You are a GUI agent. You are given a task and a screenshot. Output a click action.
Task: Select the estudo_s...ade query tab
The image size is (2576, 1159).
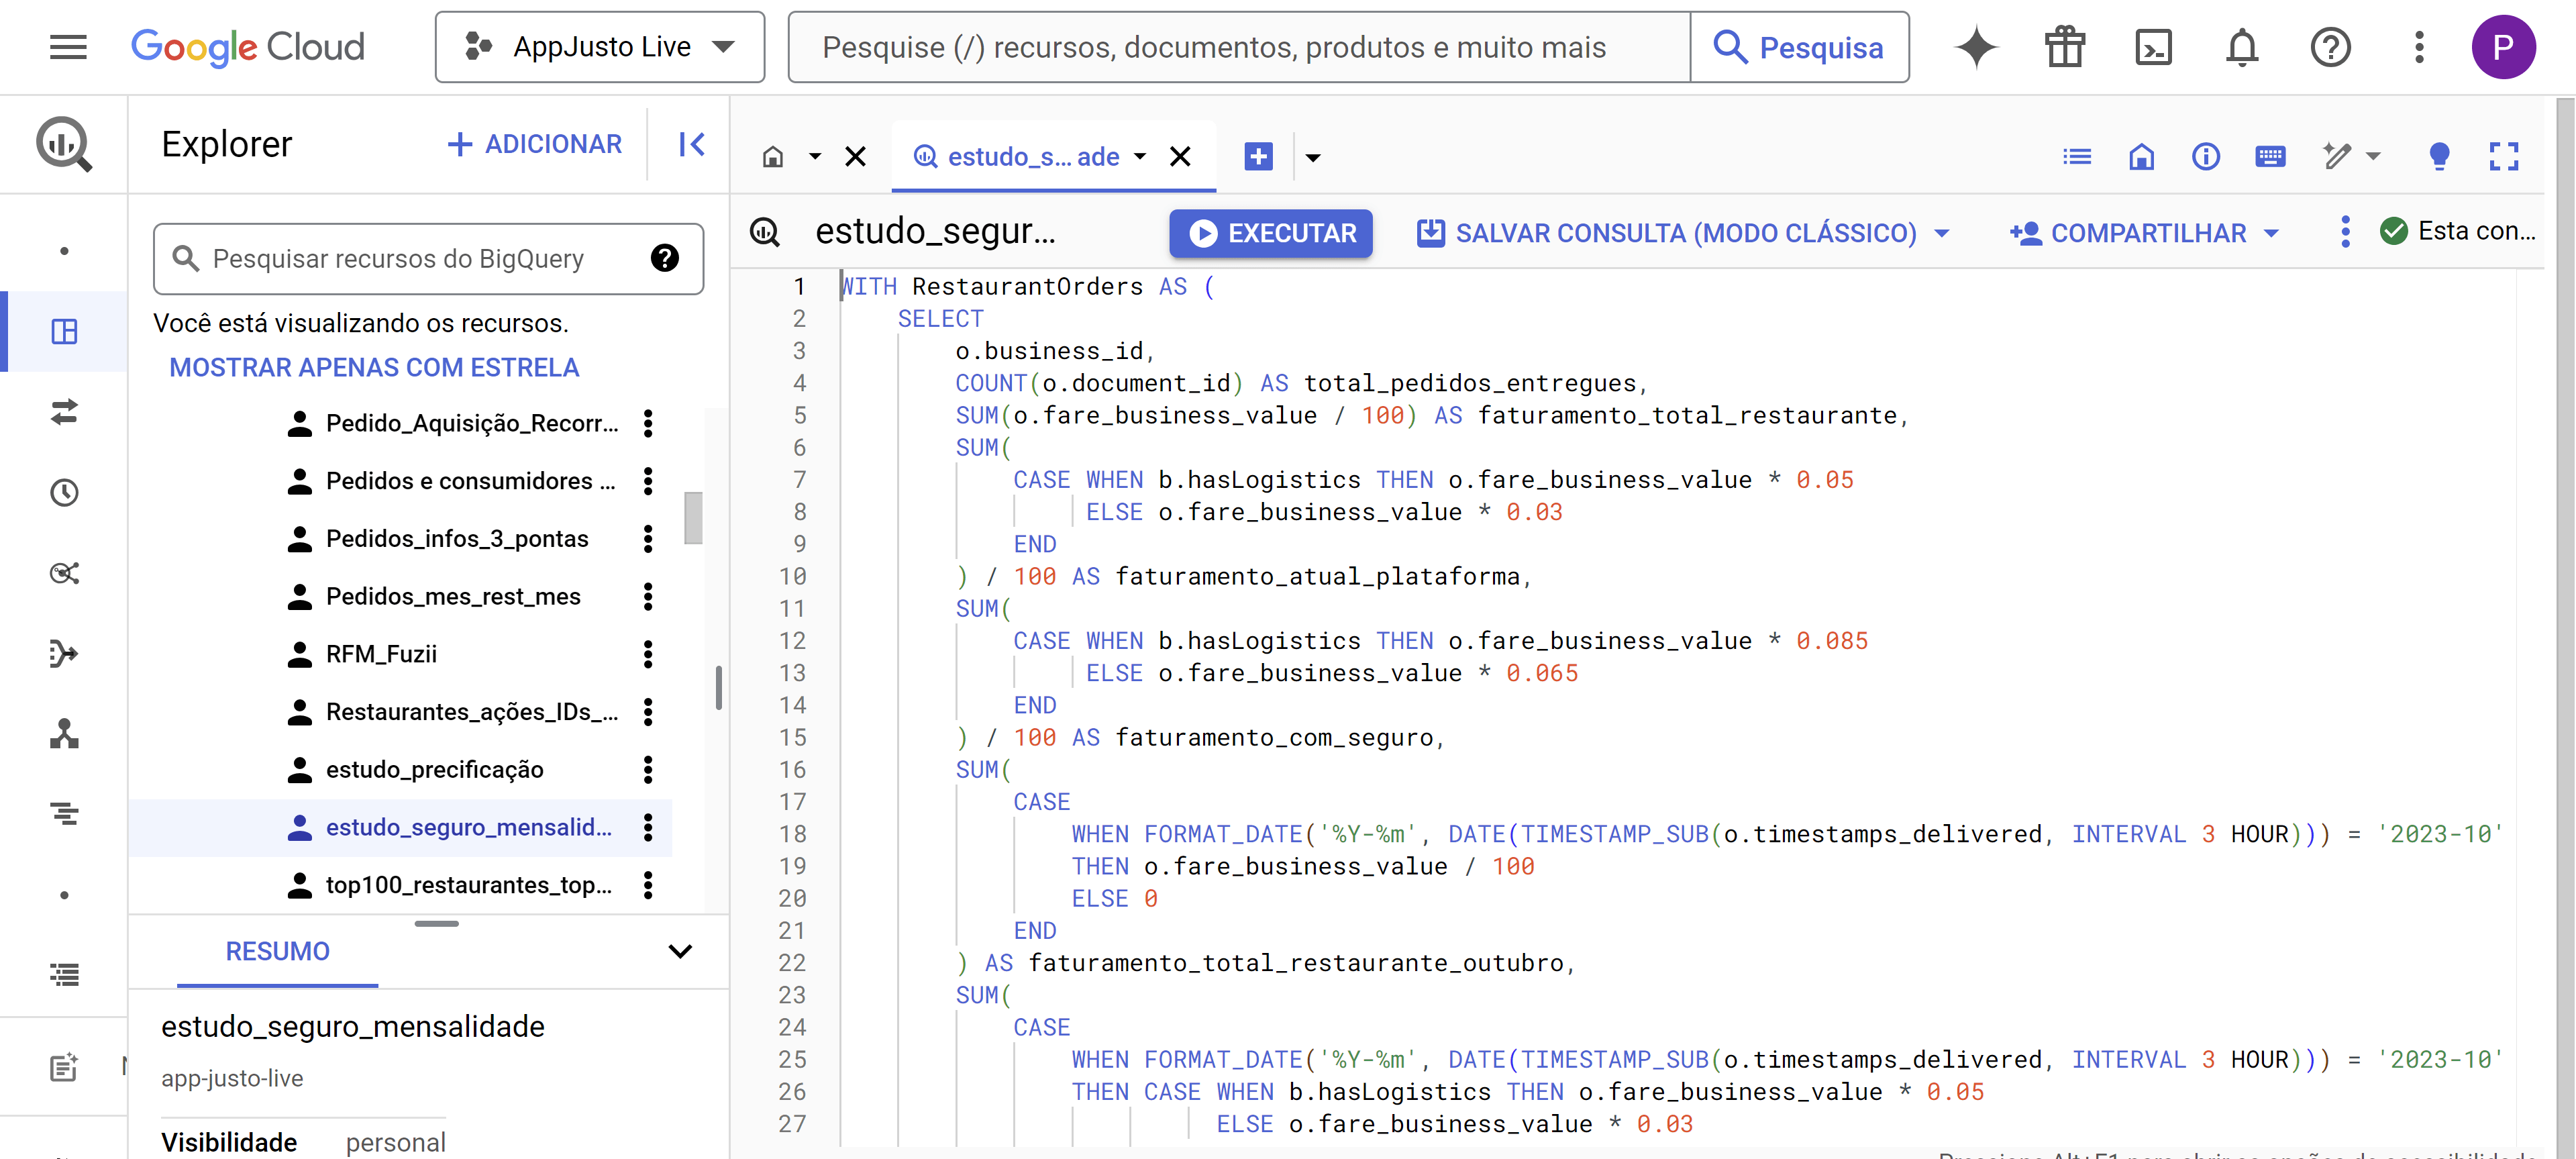(1033, 157)
